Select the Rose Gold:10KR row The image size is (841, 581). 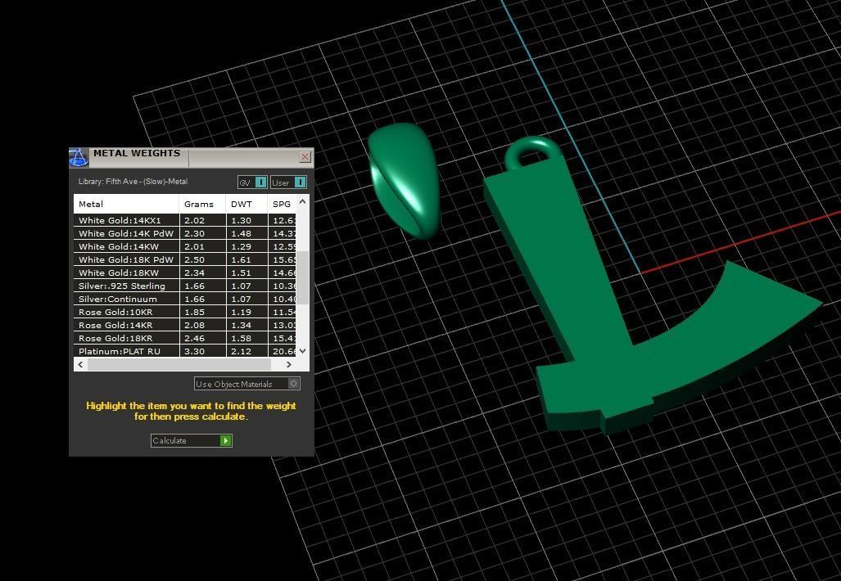click(185, 312)
